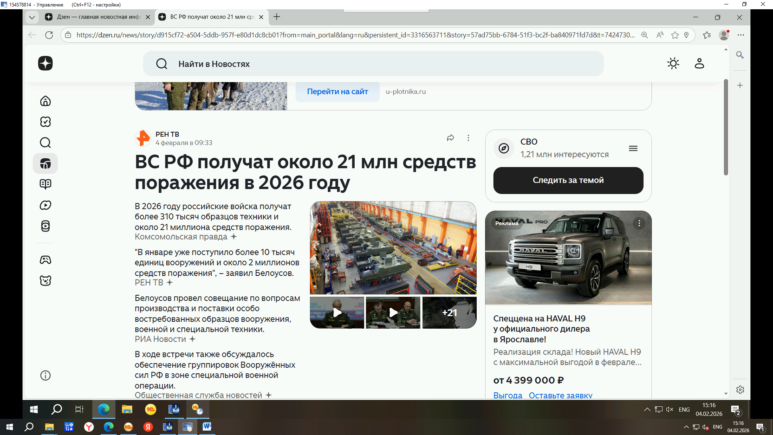Click the Dzen logo in header

45,63
